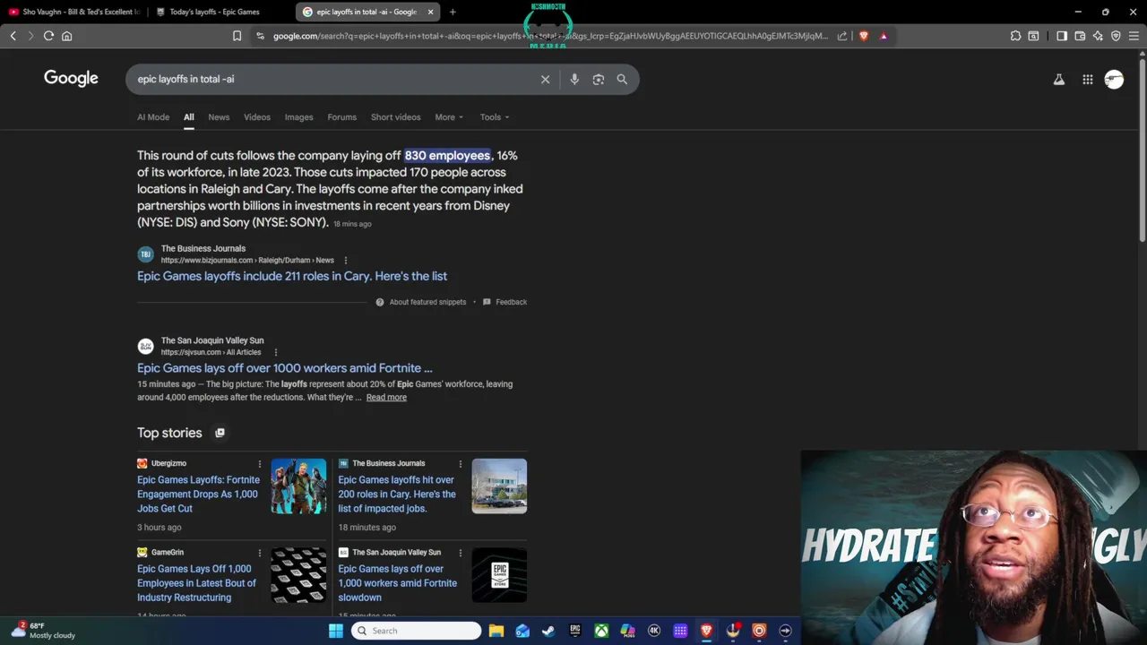This screenshot has height=645, width=1147.
Task: Open the Top stories collection icon
Action: coord(220,433)
